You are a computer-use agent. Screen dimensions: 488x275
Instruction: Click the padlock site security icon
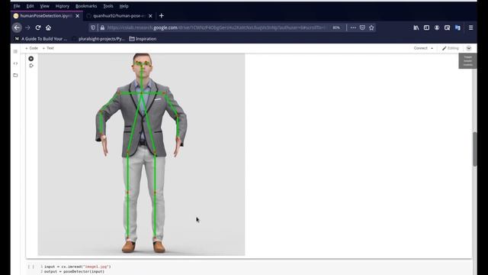coord(102,27)
